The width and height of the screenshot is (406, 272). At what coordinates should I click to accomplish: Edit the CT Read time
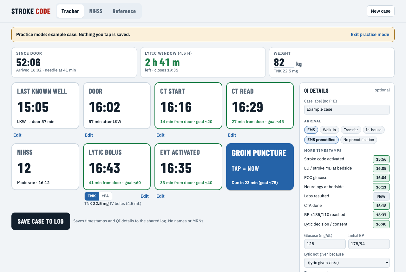pos(232,135)
